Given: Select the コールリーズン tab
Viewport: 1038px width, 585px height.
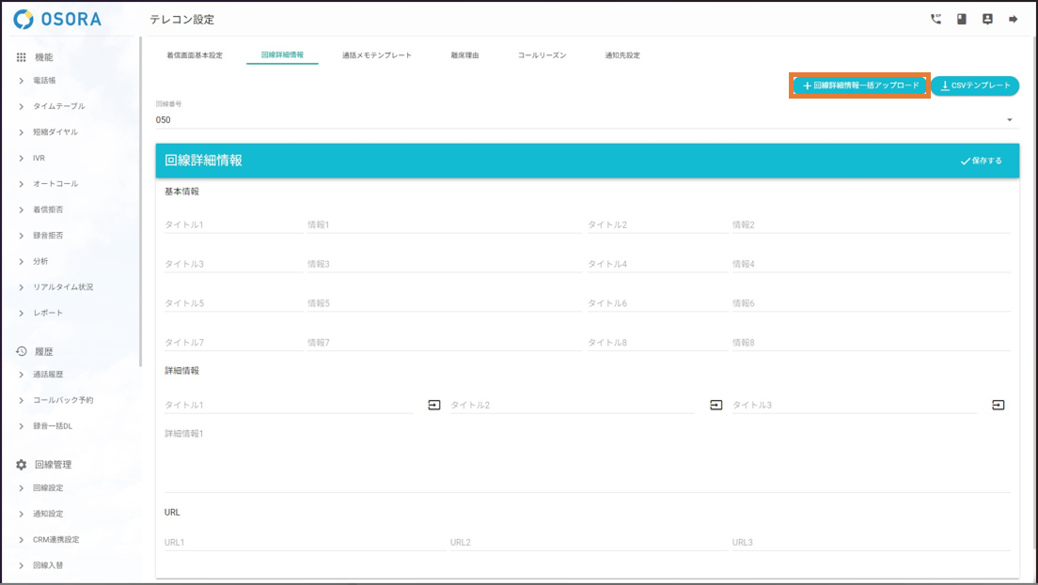Looking at the screenshot, I should tap(542, 55).
